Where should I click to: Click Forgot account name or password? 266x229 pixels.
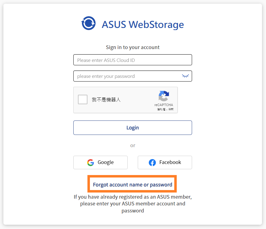(132, 184)
